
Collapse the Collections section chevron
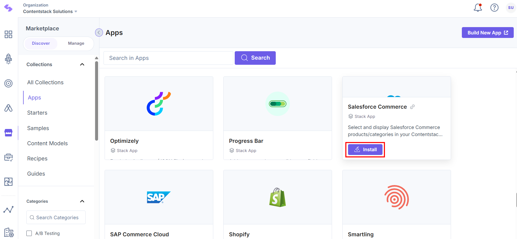[82, 64]
